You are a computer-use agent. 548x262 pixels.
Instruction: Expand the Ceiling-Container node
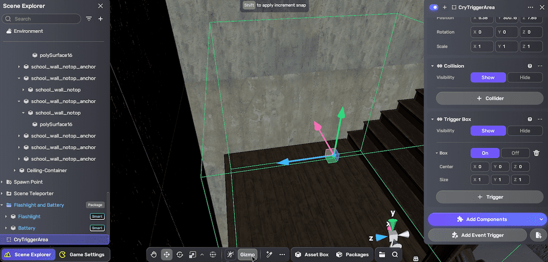[x=15, y=170]
